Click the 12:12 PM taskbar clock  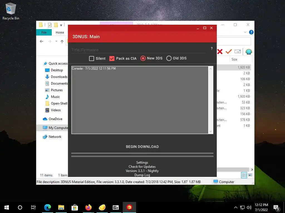point(261,205)
